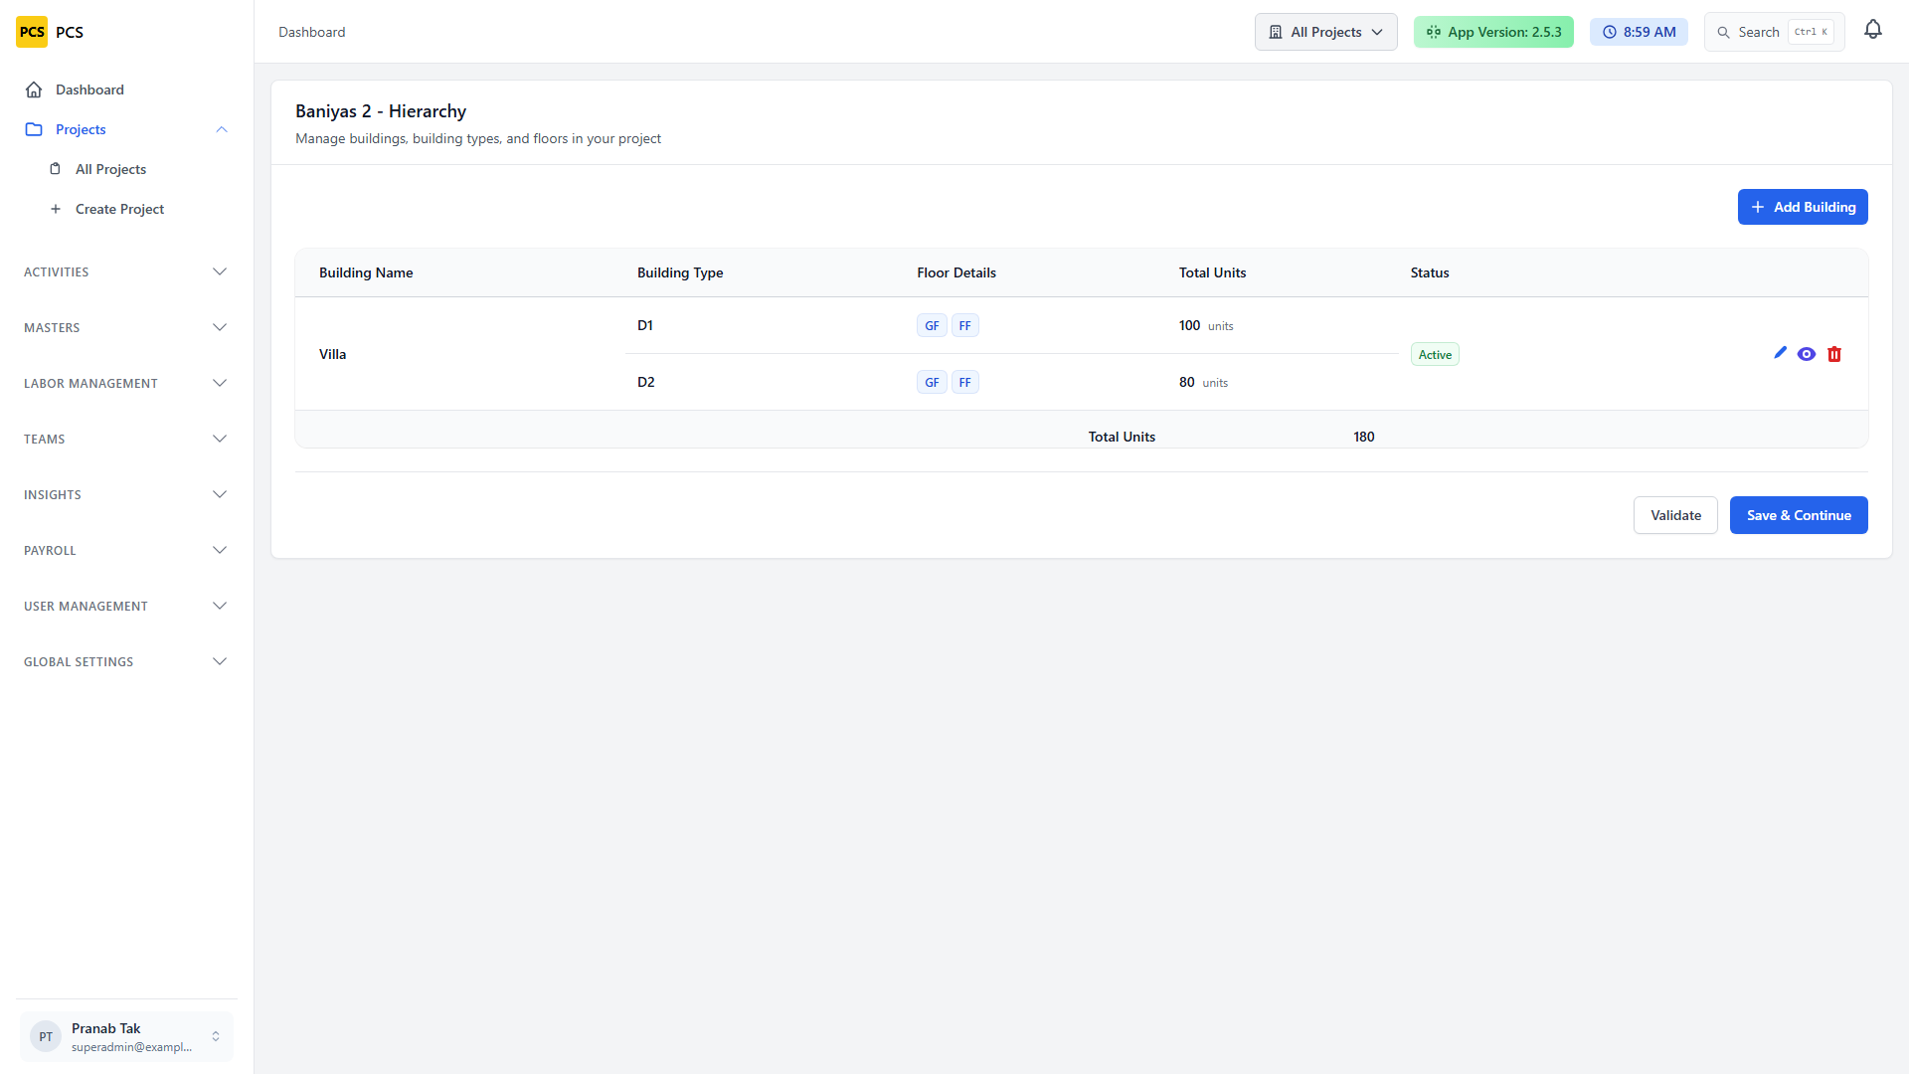Expand the TEAMS section
1909x1074 pixels.
tap(126, 440)
